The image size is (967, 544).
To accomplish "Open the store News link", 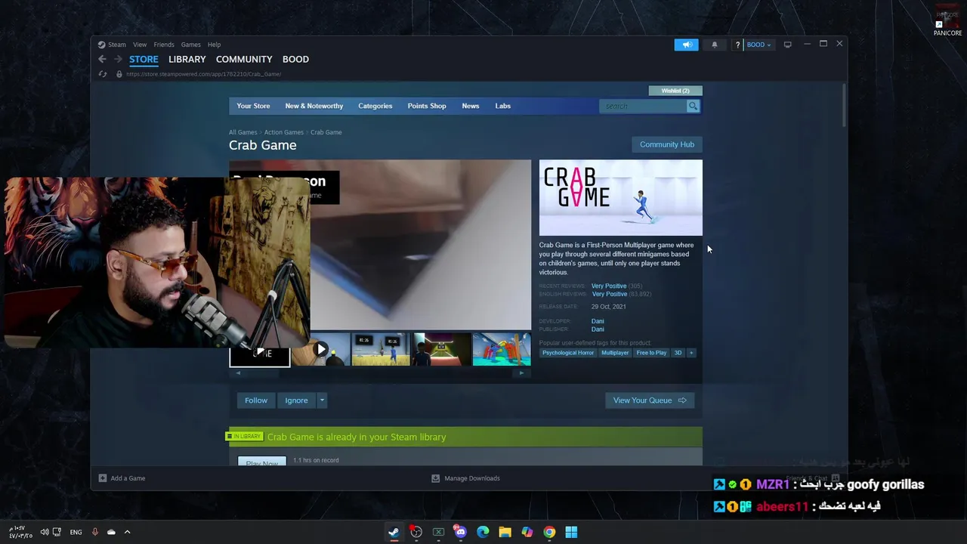I will 471,106.
